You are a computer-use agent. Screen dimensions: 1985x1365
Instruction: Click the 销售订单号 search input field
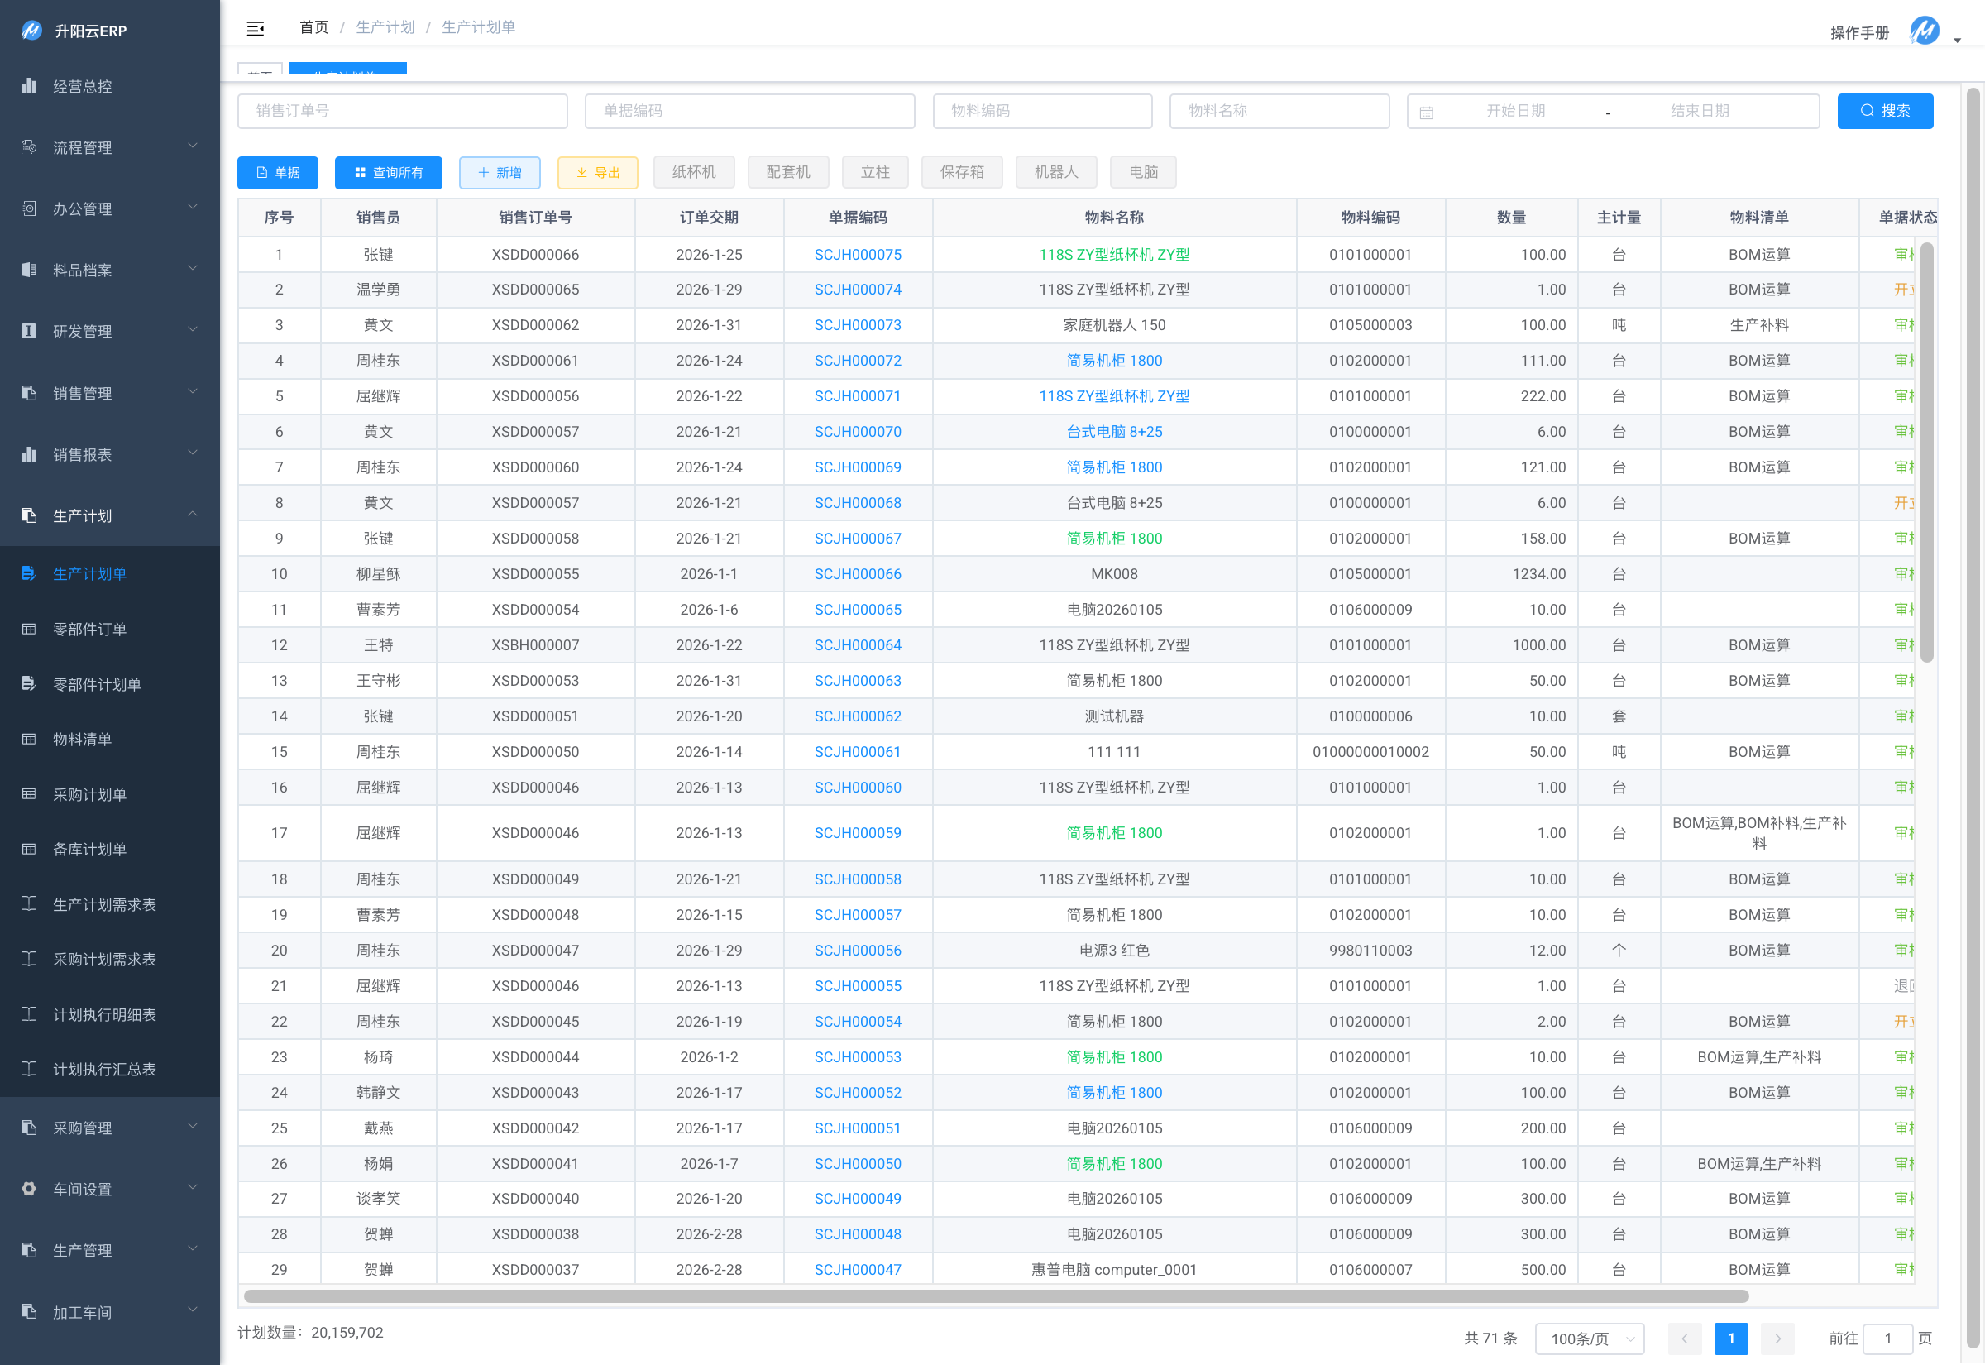pyautogui.click(x=402, y=111)
